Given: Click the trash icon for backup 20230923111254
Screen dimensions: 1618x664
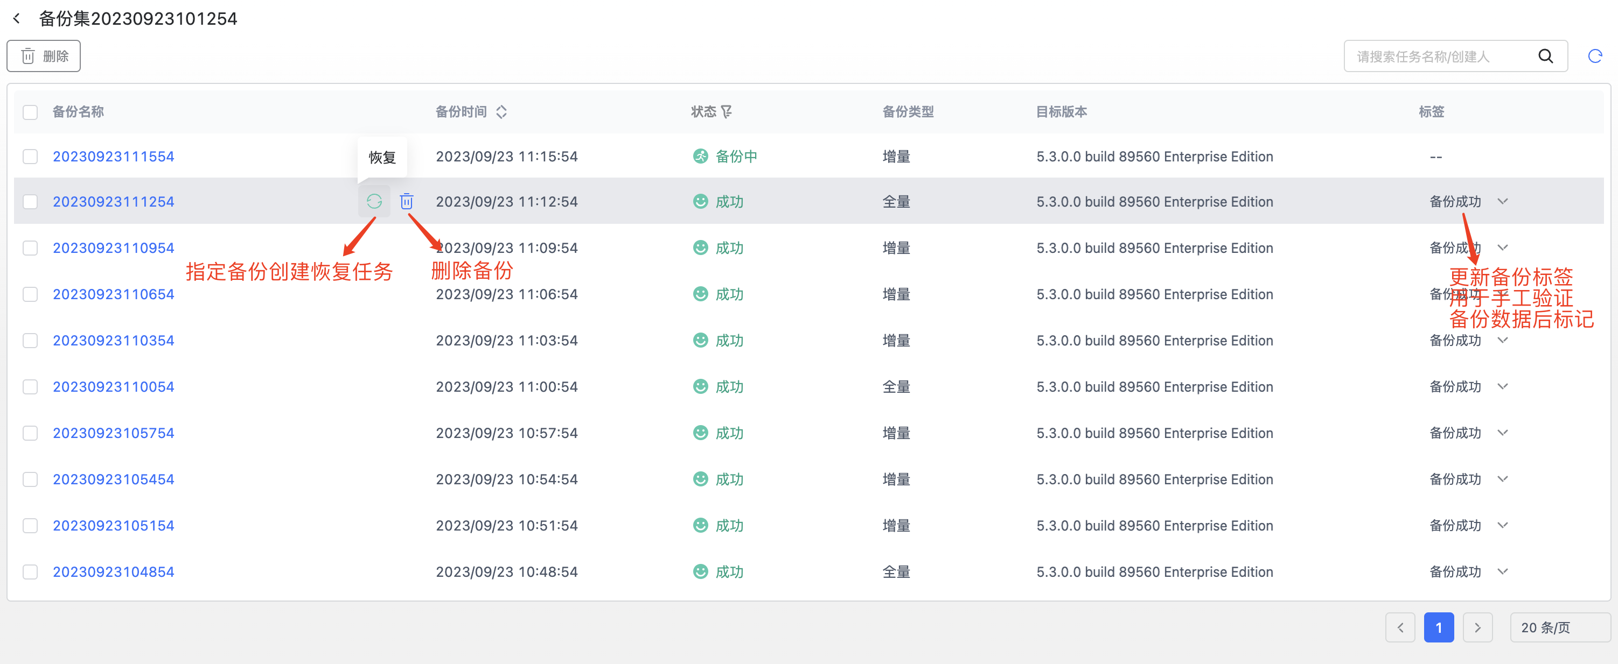Looking at the screenshot, I should pyautogui.click(x=406, y=201).
